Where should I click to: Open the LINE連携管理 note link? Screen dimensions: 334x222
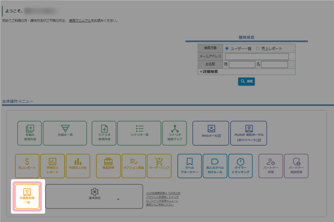pos(163,199)
